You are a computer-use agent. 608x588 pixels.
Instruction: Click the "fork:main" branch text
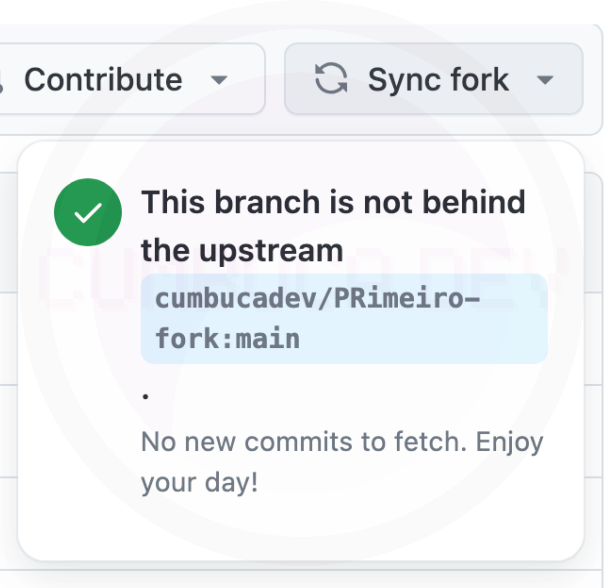tap(227, 339)
